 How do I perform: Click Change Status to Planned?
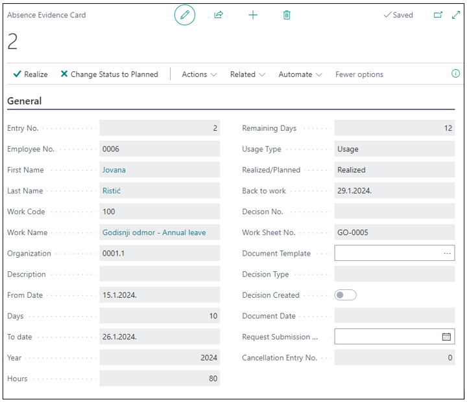tap(109, 74)
